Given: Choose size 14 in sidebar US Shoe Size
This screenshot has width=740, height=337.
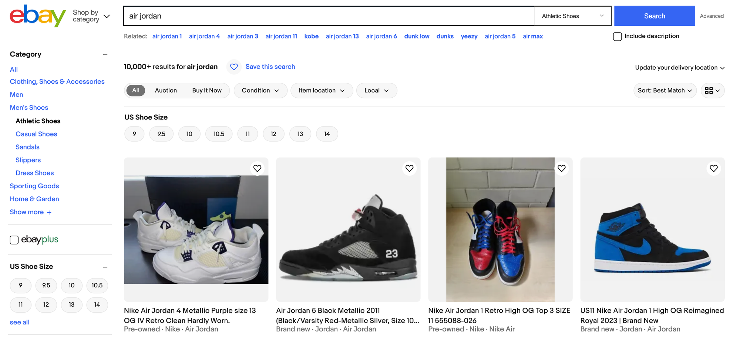Looking at the screenshot, I should [x=97, y=305].
